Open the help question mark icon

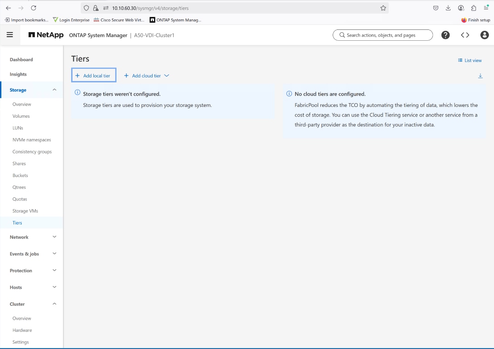pos(446,35)
